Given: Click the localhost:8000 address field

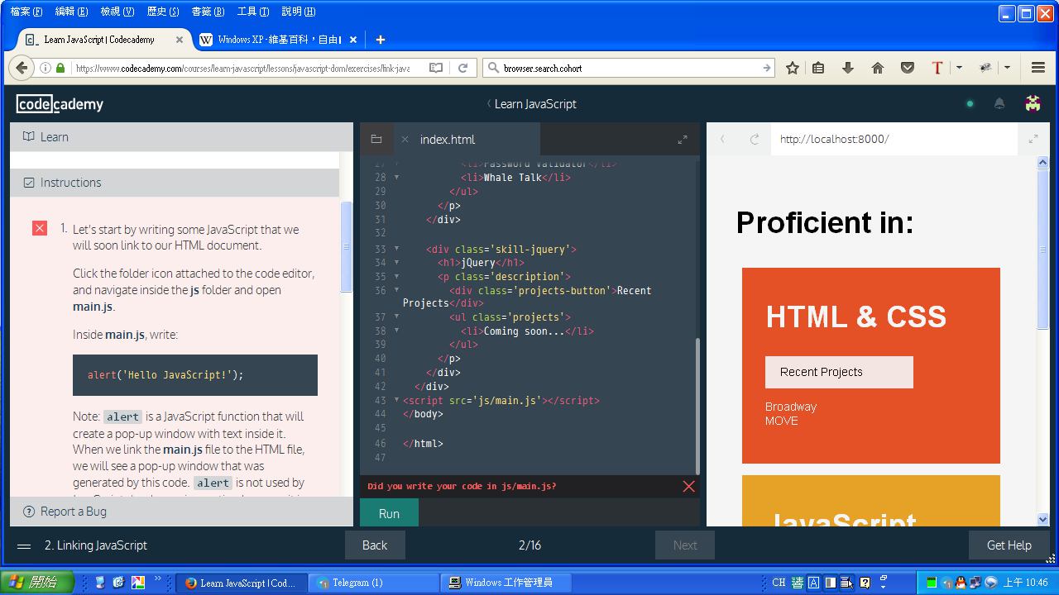Looking at the screenshot, I should point(894,139).
